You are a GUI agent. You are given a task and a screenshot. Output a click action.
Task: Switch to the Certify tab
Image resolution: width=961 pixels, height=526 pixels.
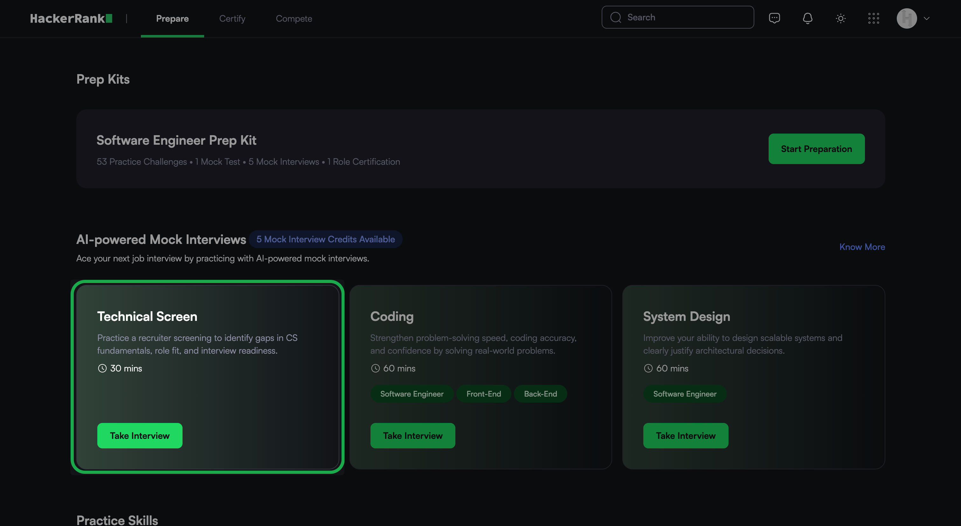(x=232, y=18)
